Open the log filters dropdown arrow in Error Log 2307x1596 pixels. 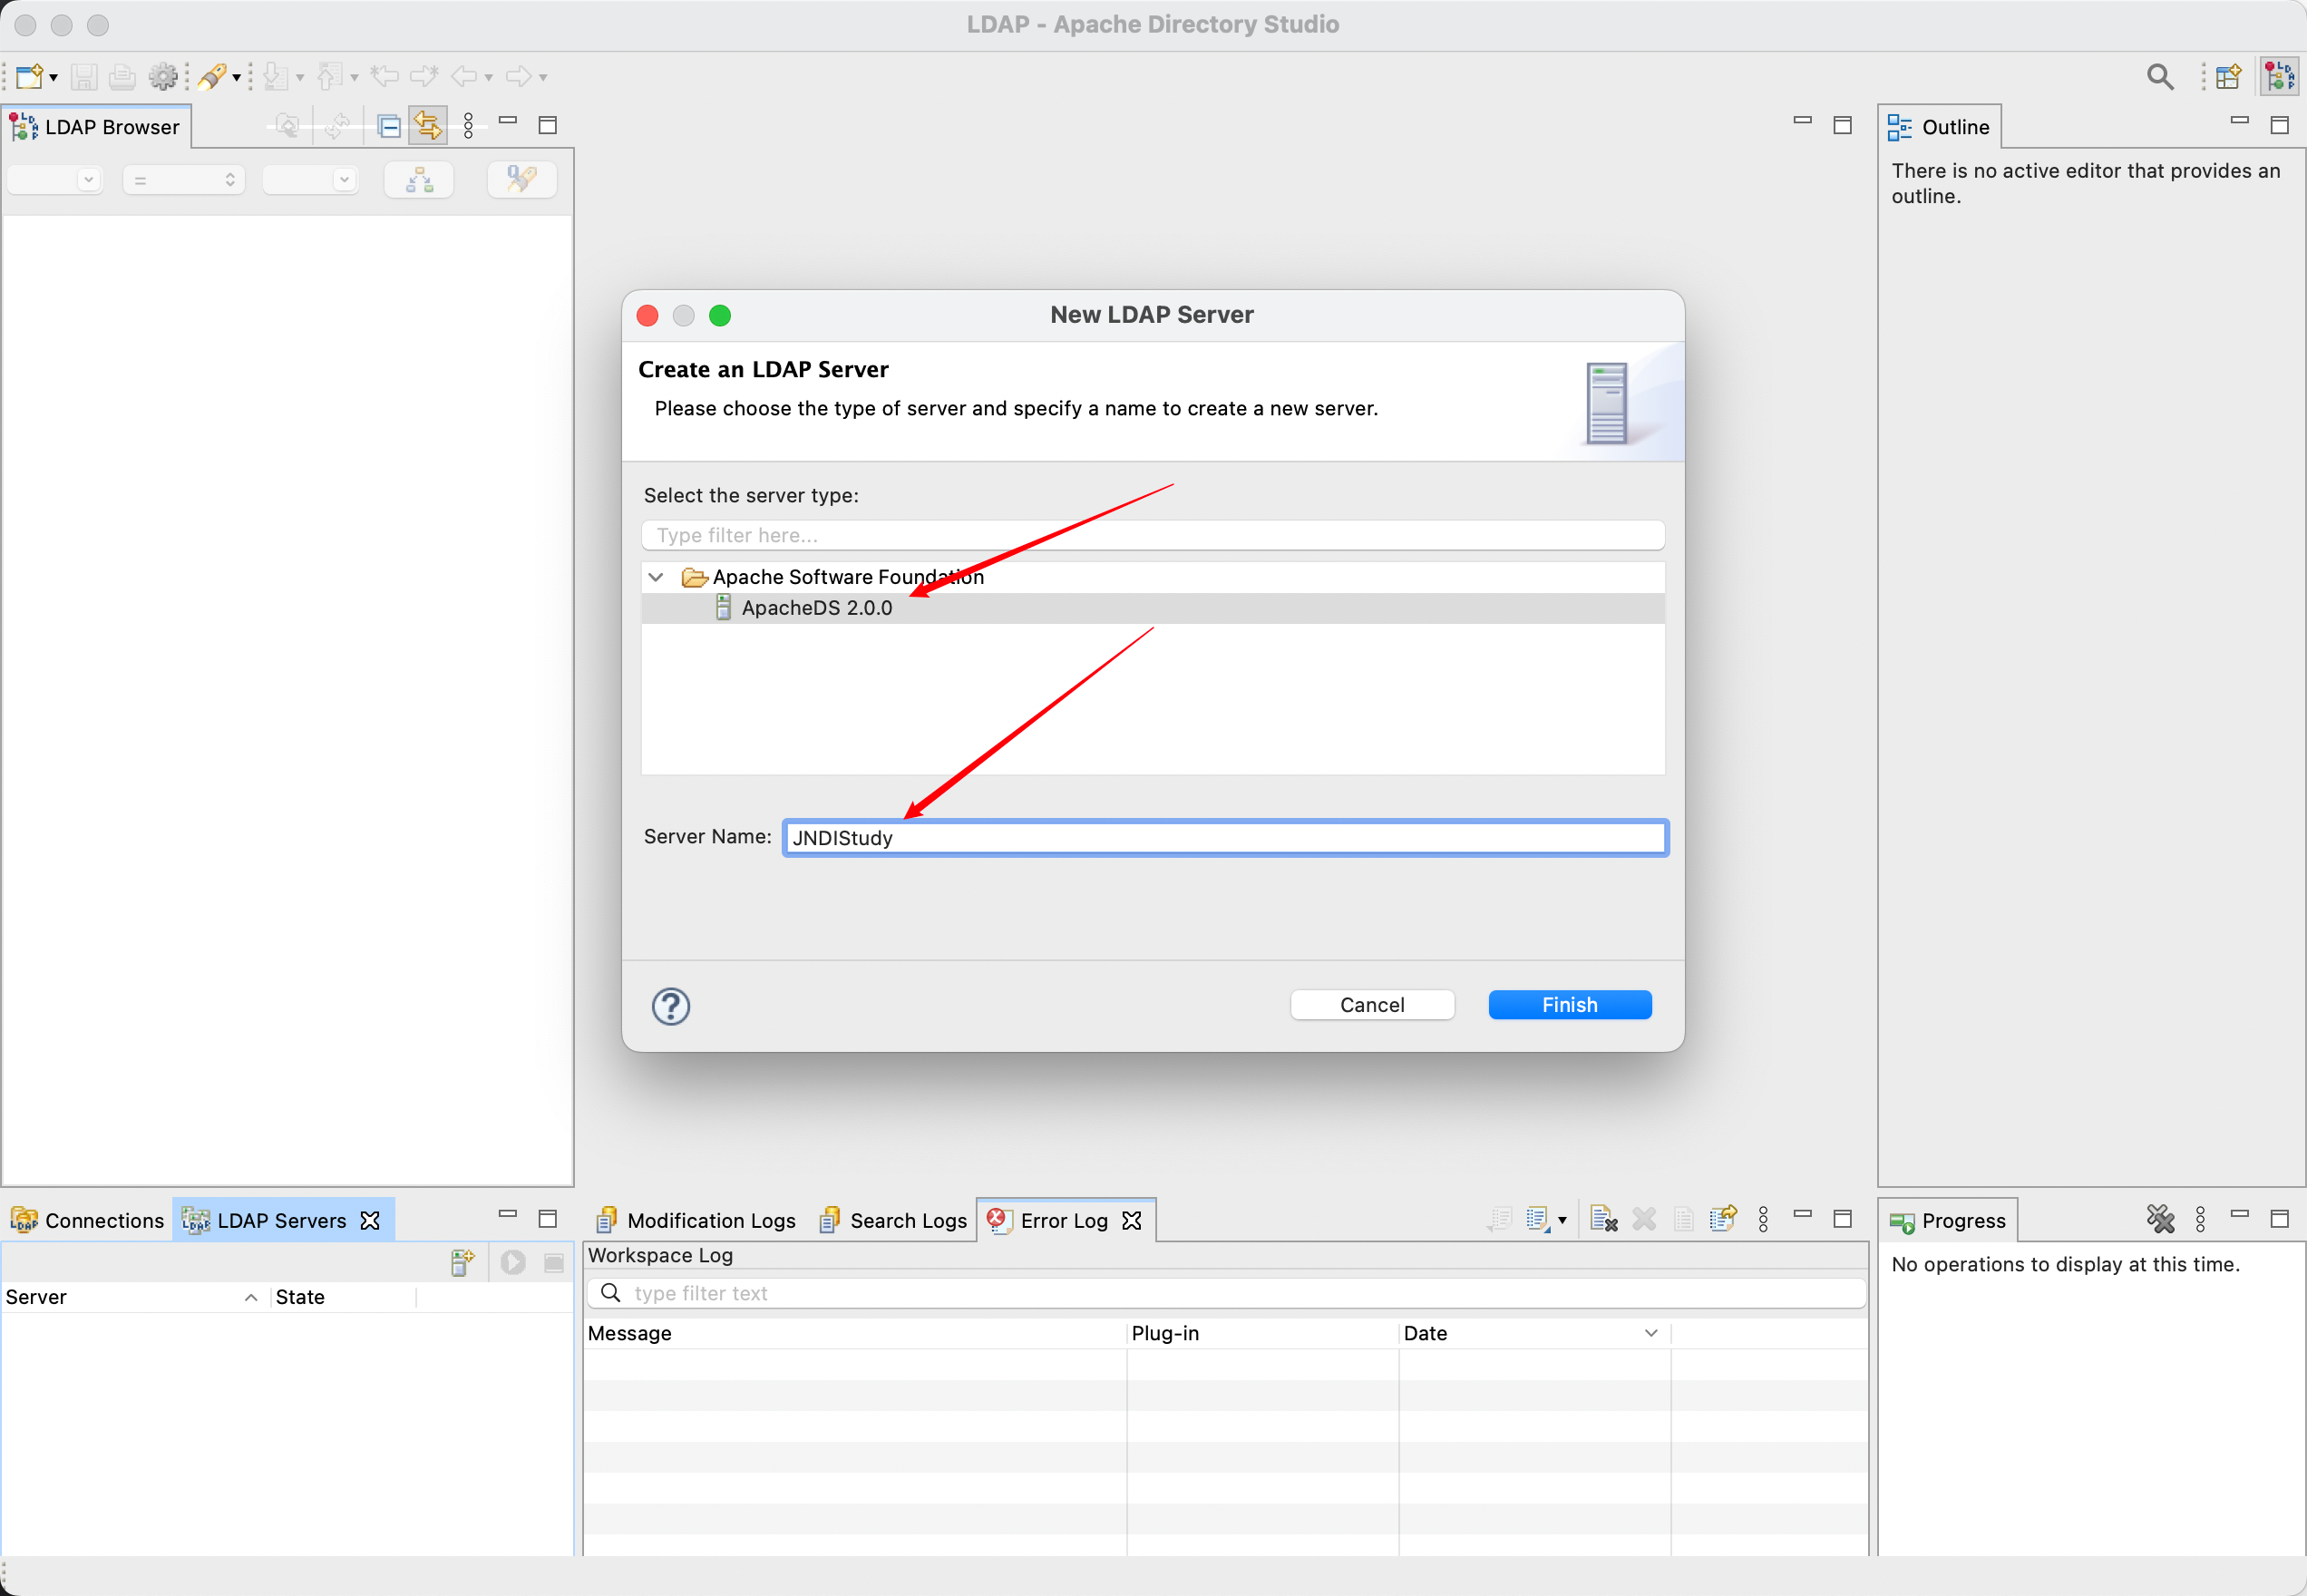pos(1562,1220)
